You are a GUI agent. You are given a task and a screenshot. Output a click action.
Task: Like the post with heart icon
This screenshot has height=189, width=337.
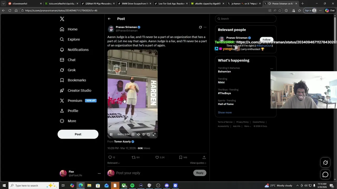[x=157, y=157]
